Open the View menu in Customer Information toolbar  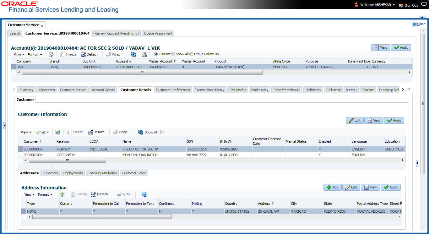pyautogui.click(x=26, y=132)
